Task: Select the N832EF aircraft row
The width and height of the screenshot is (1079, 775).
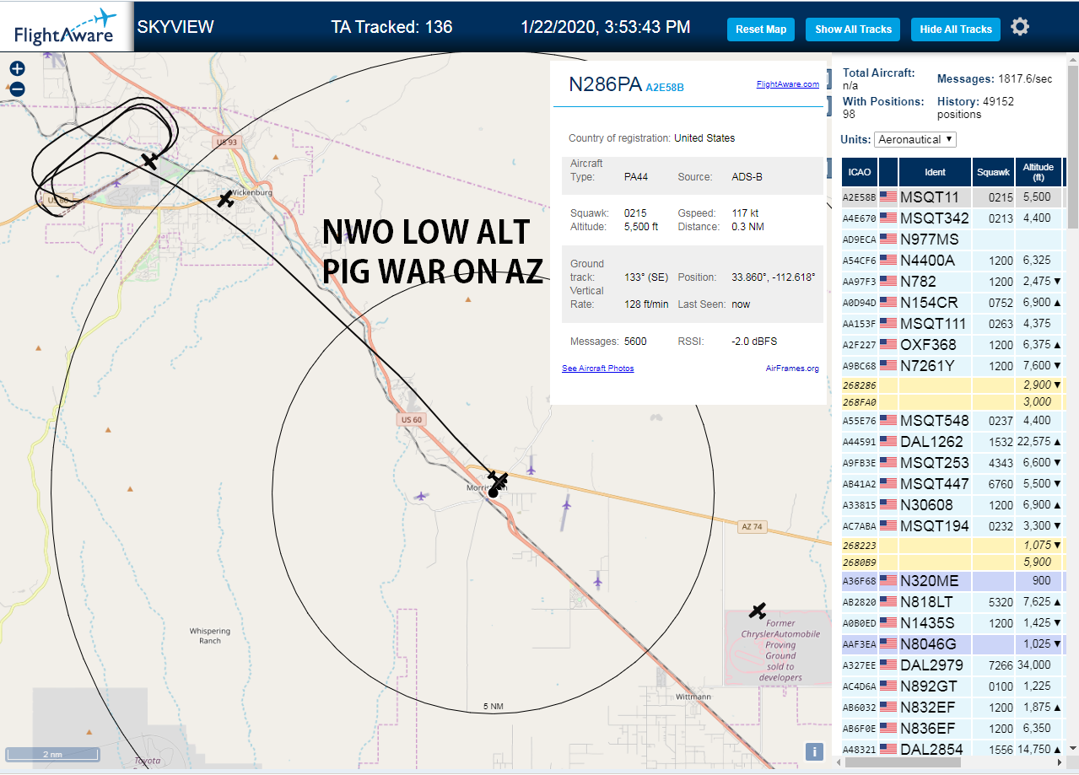Action: (952, 708)
